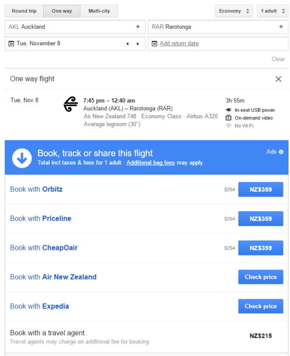The image size is (290, 356).
Task: Click the calendar icon beside Tue, November 8
Action: coord(11,44)
